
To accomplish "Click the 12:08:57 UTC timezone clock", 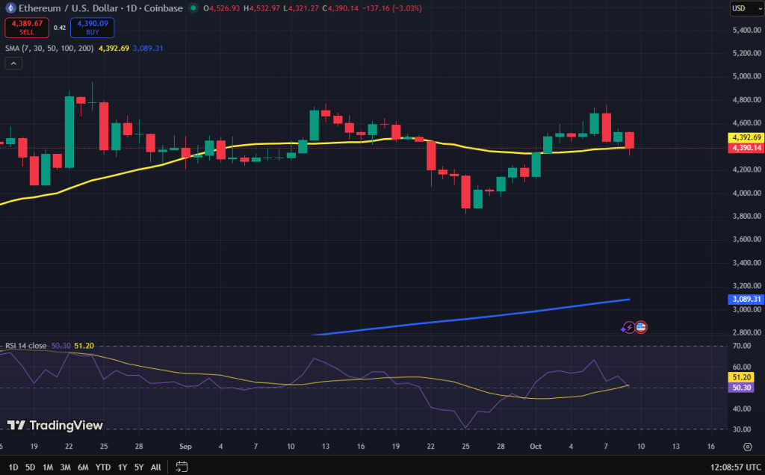I will (735, 468).
